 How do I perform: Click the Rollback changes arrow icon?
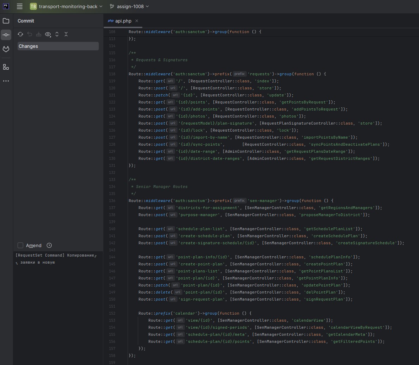[x=30, y=34]
